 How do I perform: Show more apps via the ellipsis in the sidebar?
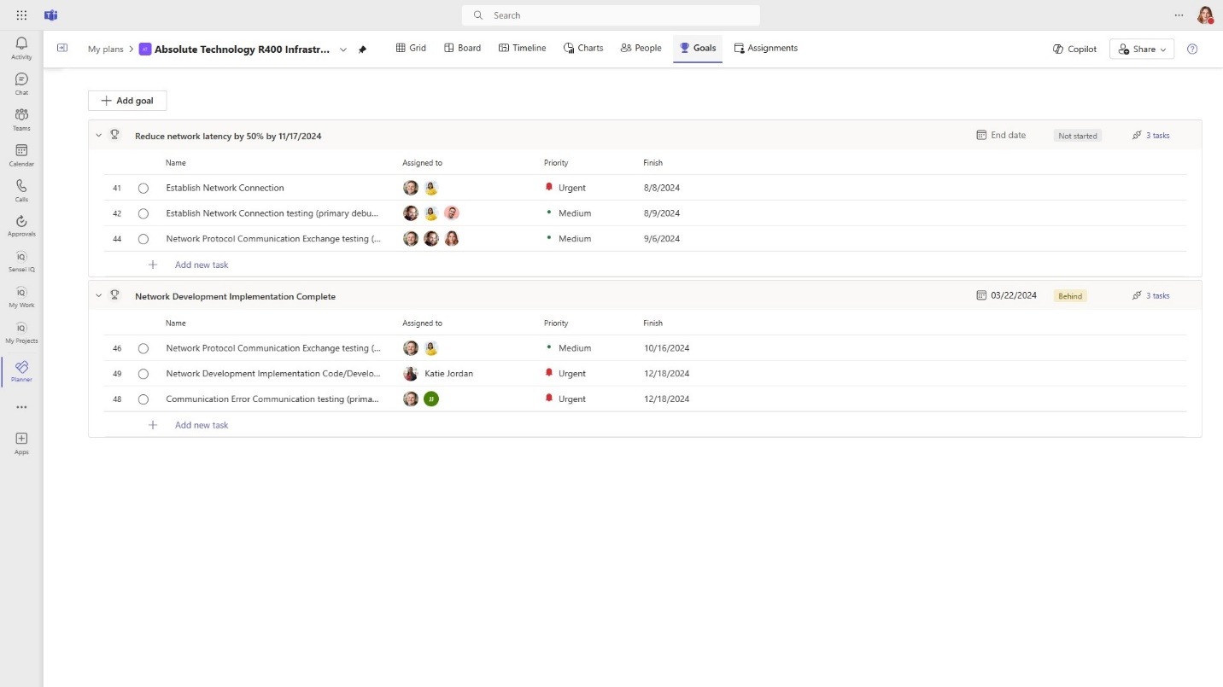click(x=21, y=407)
